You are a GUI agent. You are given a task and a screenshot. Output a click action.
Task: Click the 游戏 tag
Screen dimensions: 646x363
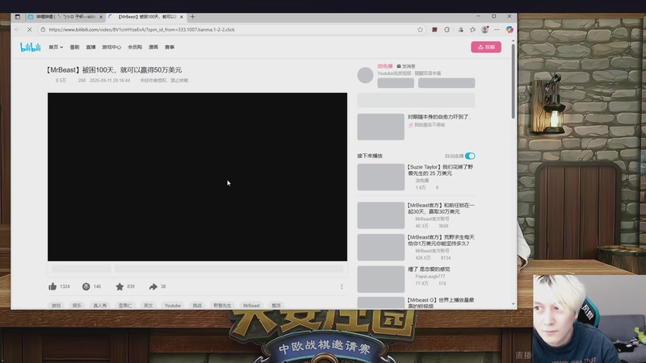coord(56,306)
